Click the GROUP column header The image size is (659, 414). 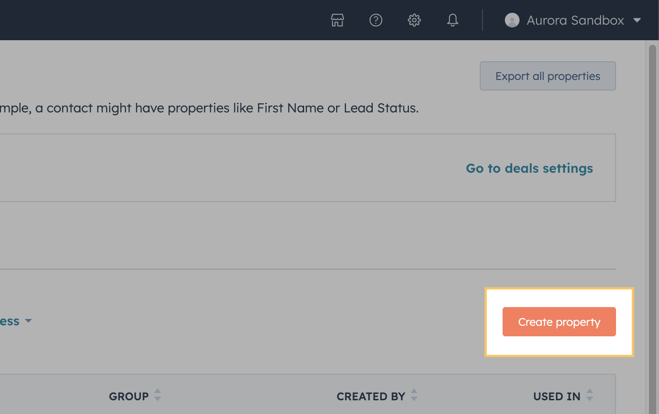[x=129, y=396]
